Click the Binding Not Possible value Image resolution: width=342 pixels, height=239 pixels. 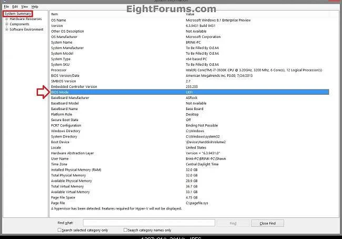point(202,125)
